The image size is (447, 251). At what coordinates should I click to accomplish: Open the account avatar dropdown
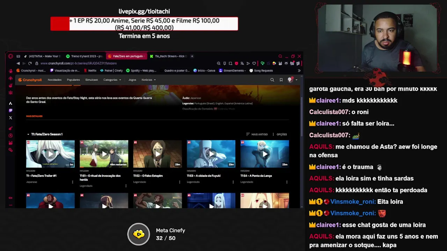(292, 80)
